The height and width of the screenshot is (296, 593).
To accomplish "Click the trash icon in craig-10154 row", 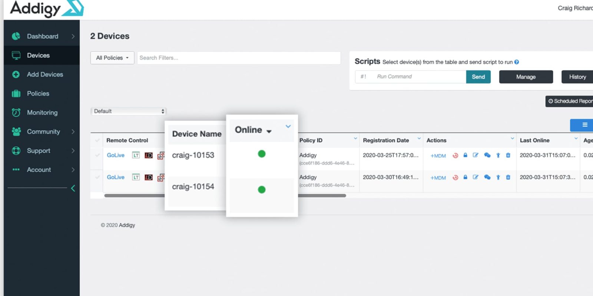I will click(508, 177).
